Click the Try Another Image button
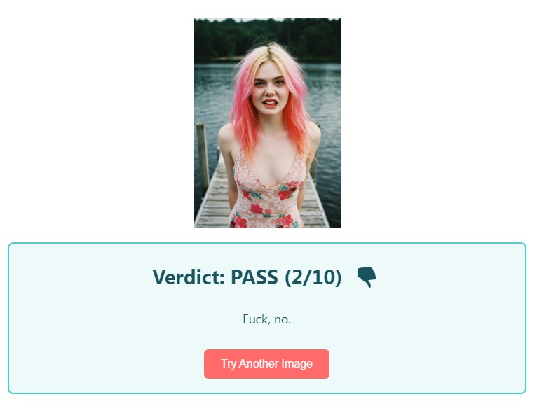Viewport: 537px width, 404px height. tap(266, 363)
